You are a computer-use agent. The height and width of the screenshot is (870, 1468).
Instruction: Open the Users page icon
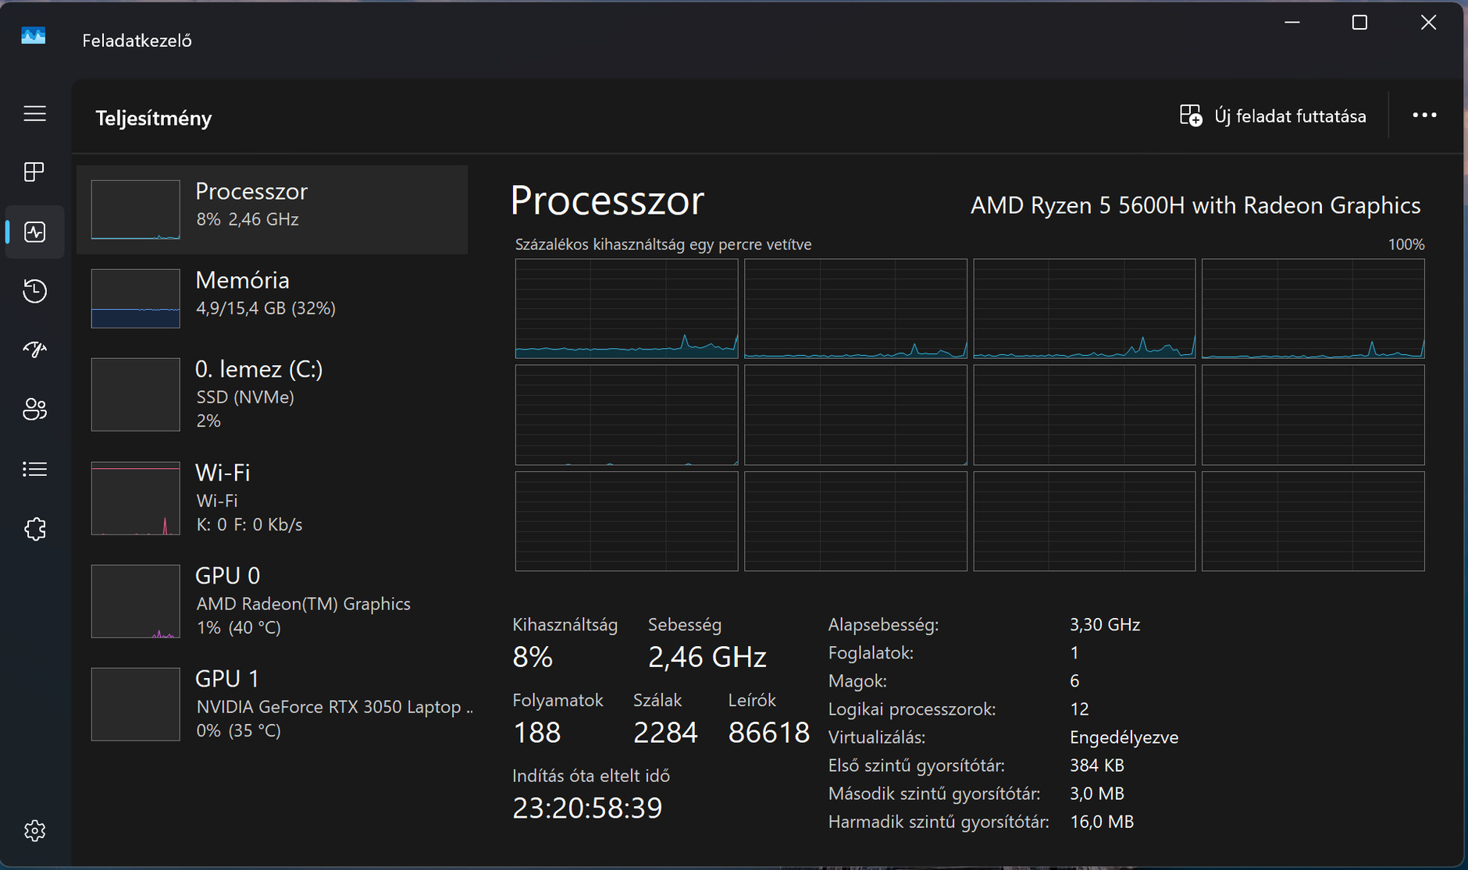point(34,409)
